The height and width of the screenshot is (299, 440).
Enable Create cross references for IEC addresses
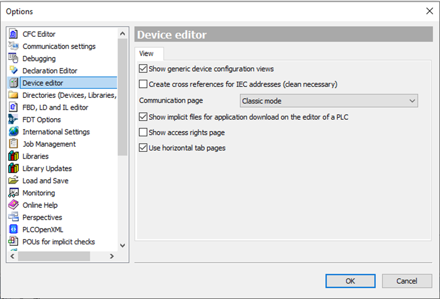point(143,84)
